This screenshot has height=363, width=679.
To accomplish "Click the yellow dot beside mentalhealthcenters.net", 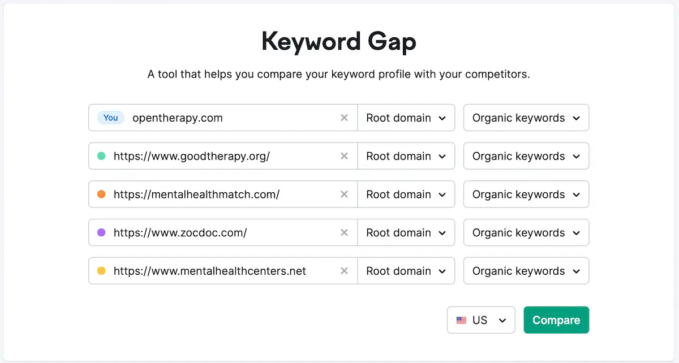I will [101, 271].
